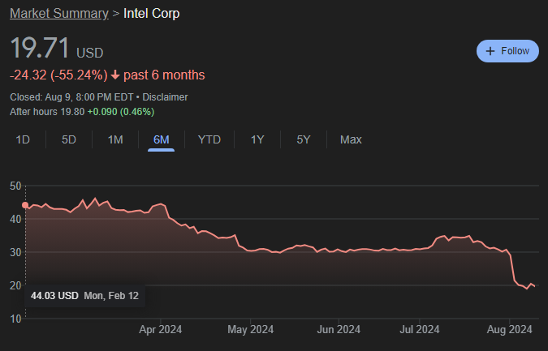Follow the Intel Corp stock
548x351 pixels.
coord(507,51)
